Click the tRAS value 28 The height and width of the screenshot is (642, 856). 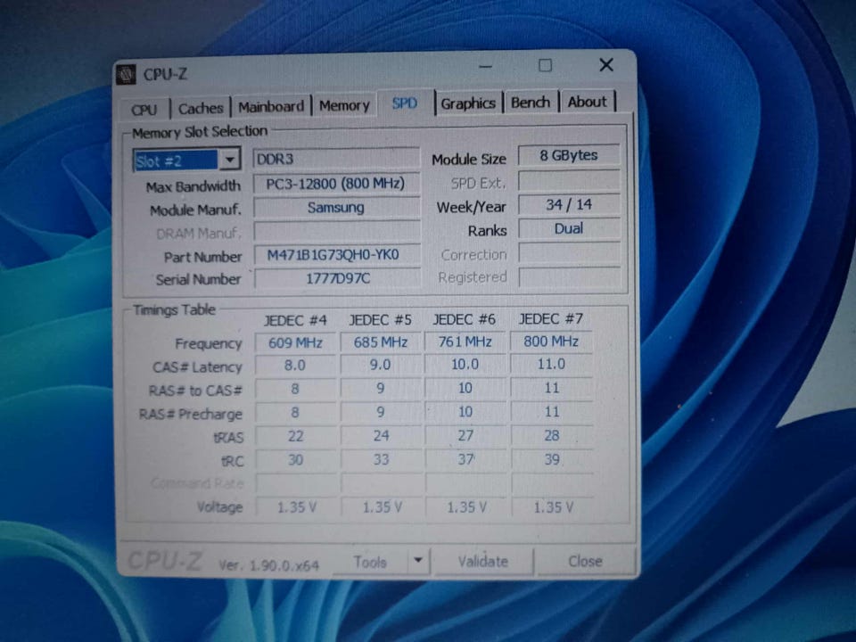(551, 435)
